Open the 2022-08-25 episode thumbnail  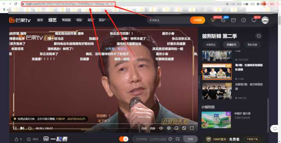click(x=217, y=56)
